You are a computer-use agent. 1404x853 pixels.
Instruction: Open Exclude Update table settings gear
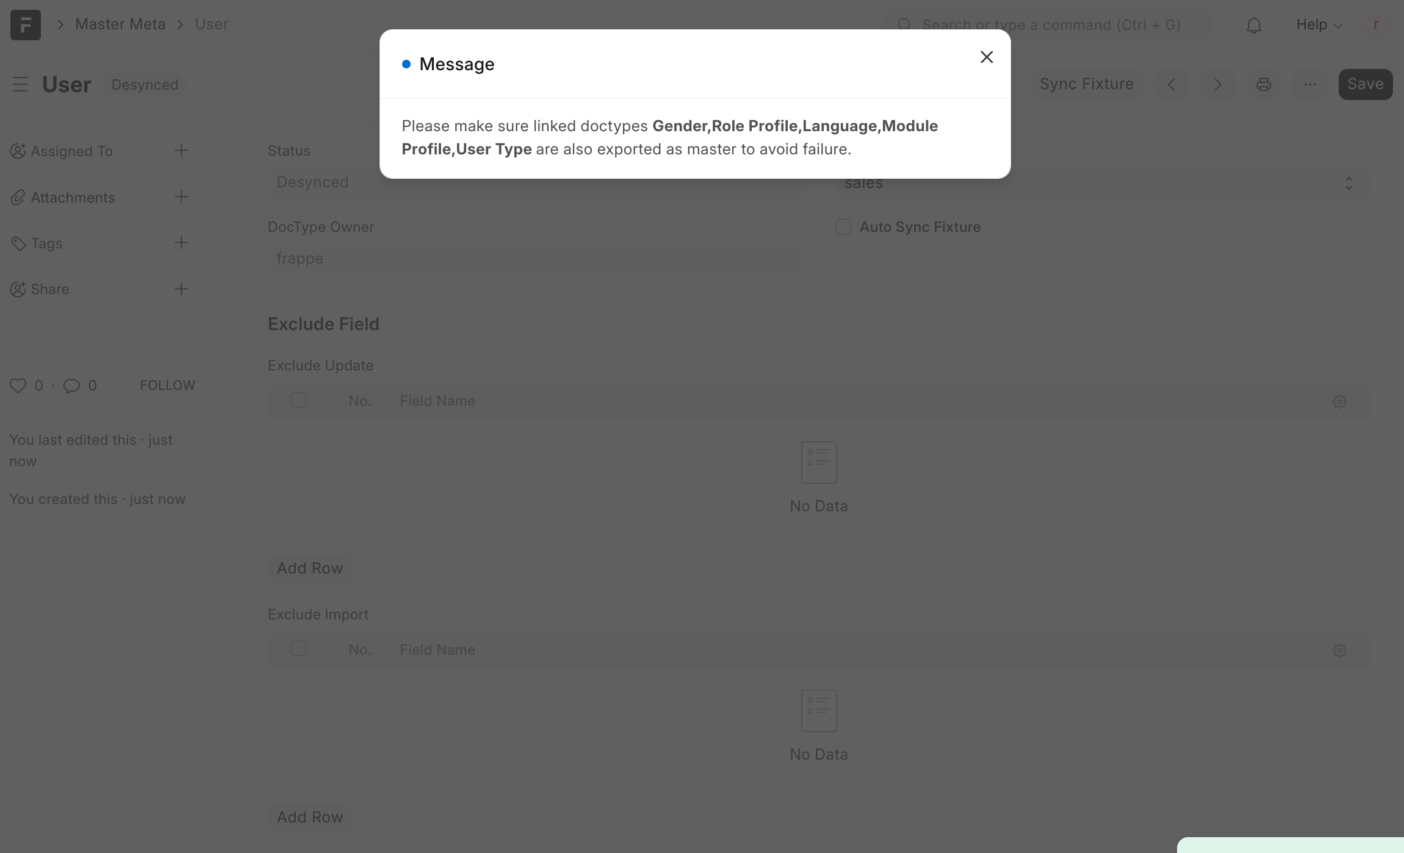1339,401
